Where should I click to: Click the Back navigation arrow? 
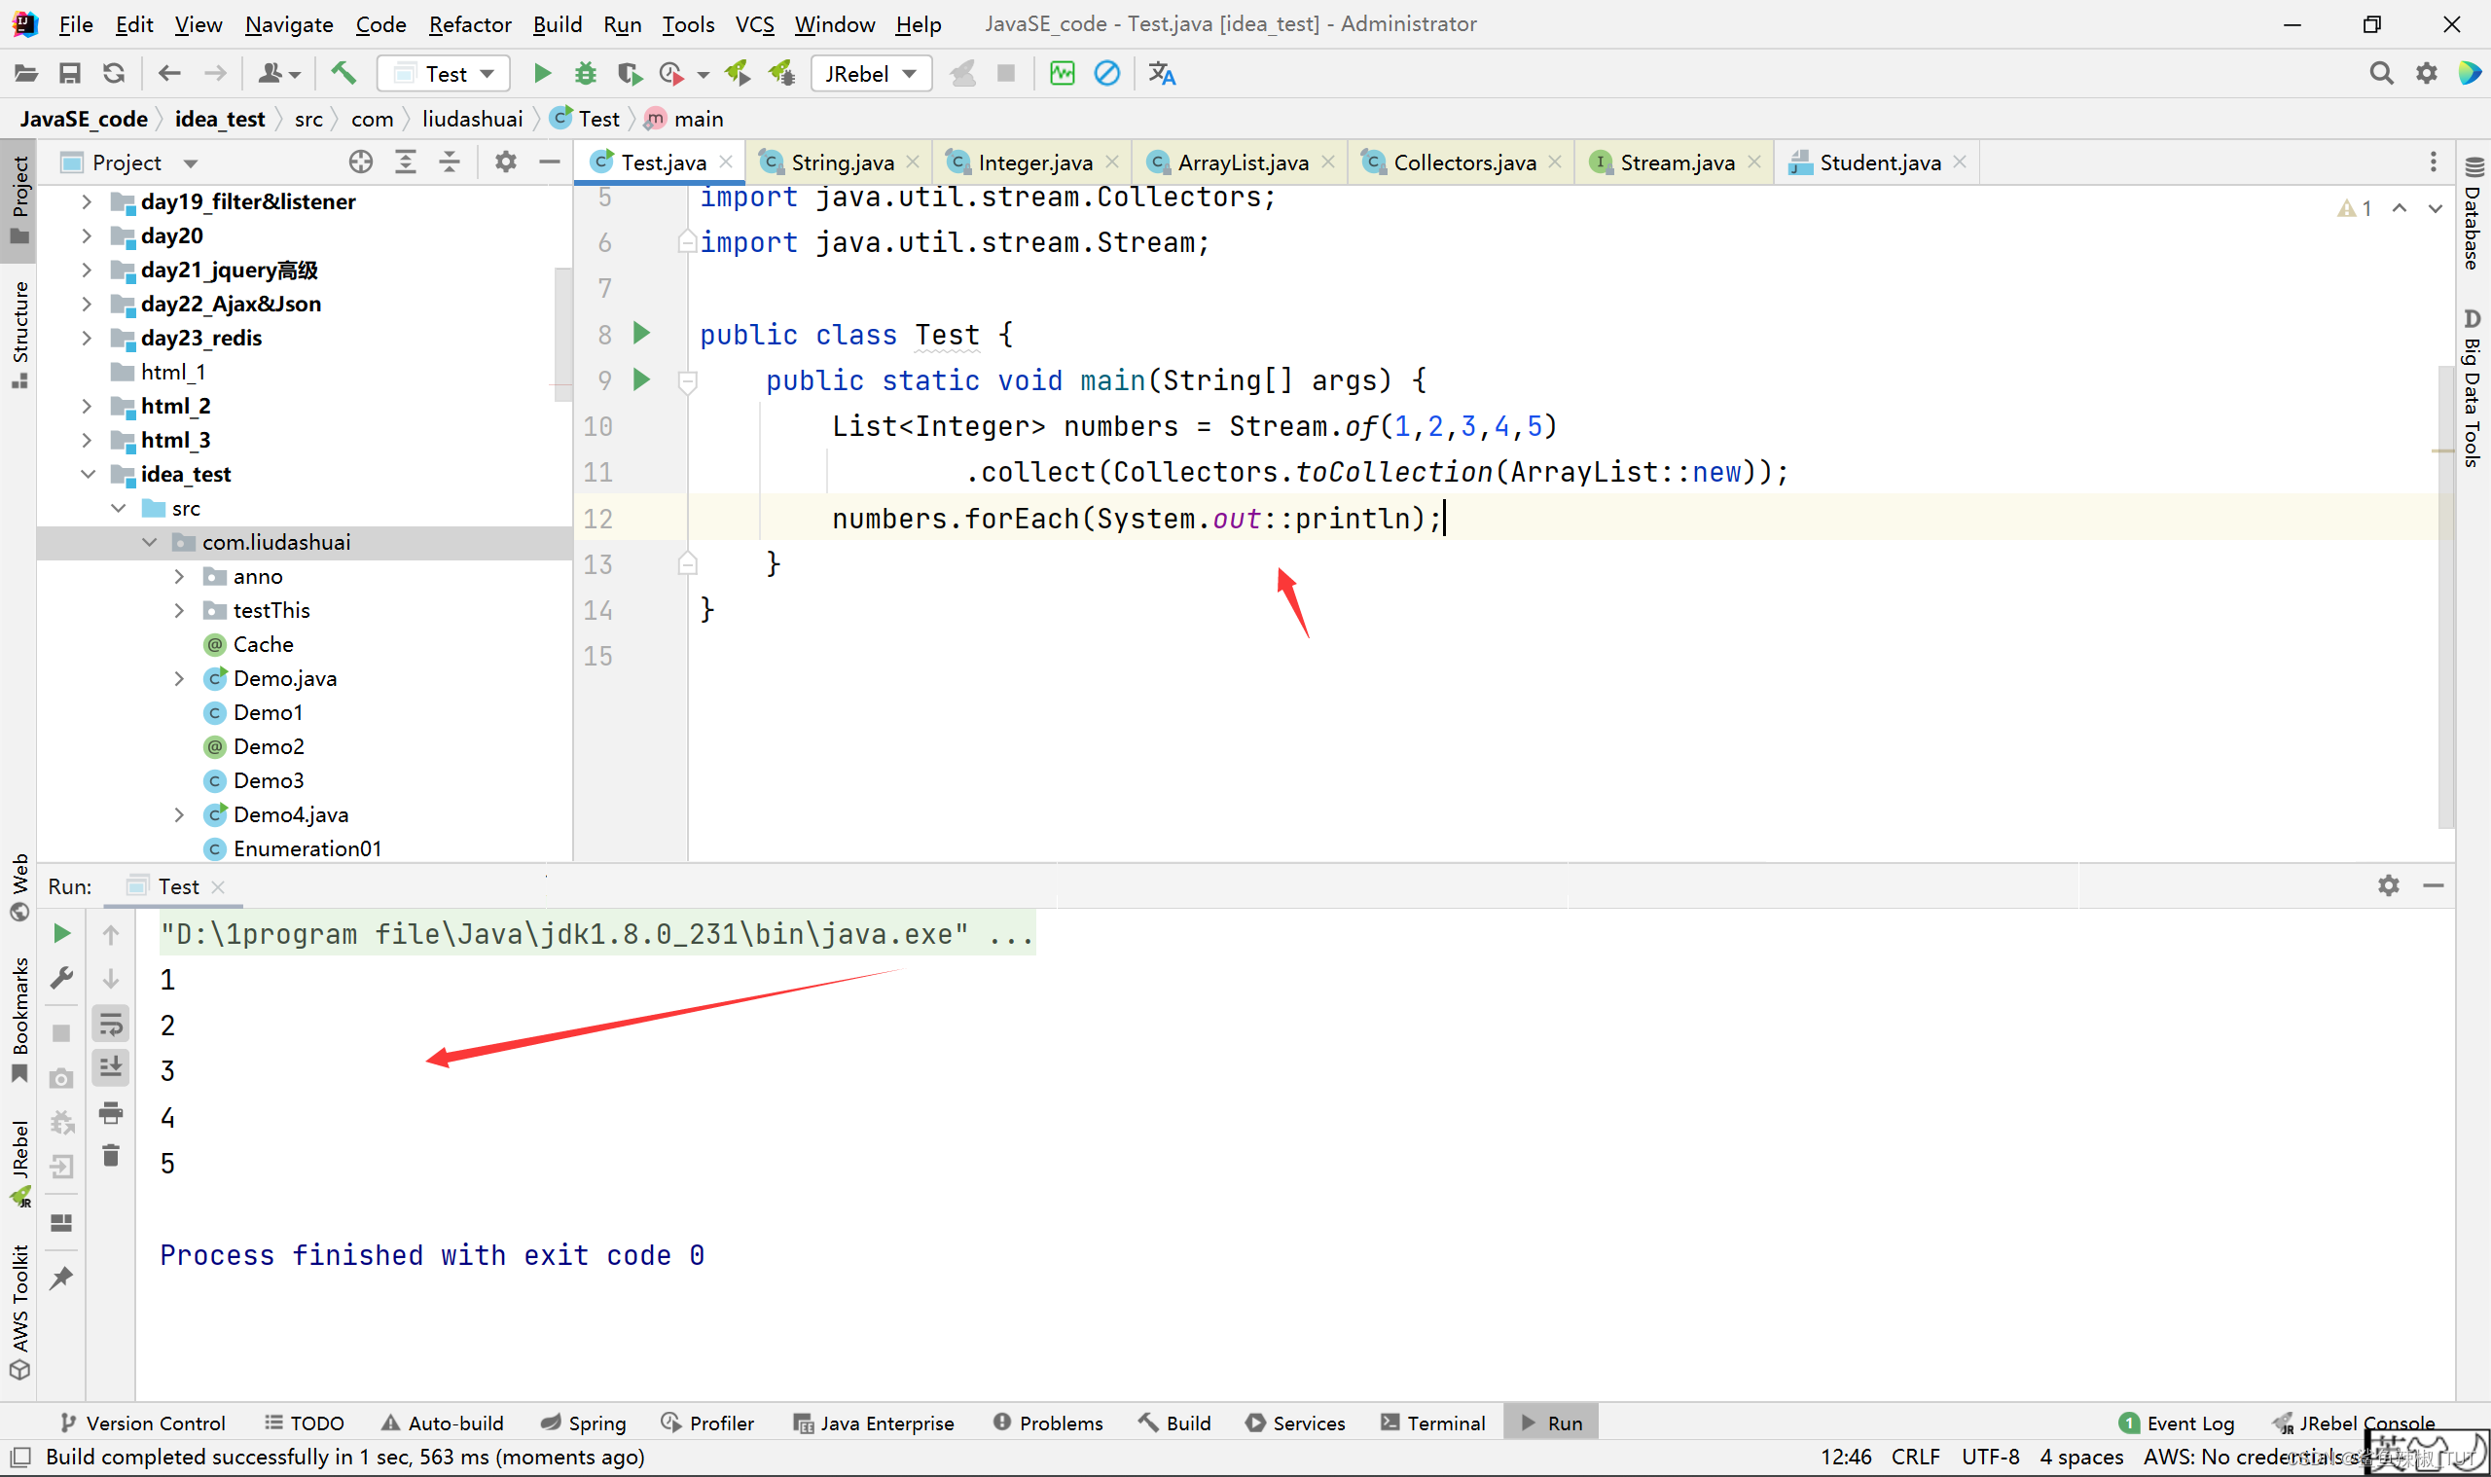(170, 74)
